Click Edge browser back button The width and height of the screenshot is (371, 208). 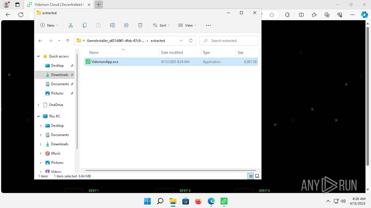point(8,15)
